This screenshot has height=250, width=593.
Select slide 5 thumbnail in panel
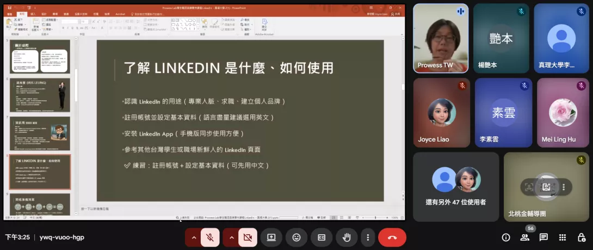click(x=40, y=57)
